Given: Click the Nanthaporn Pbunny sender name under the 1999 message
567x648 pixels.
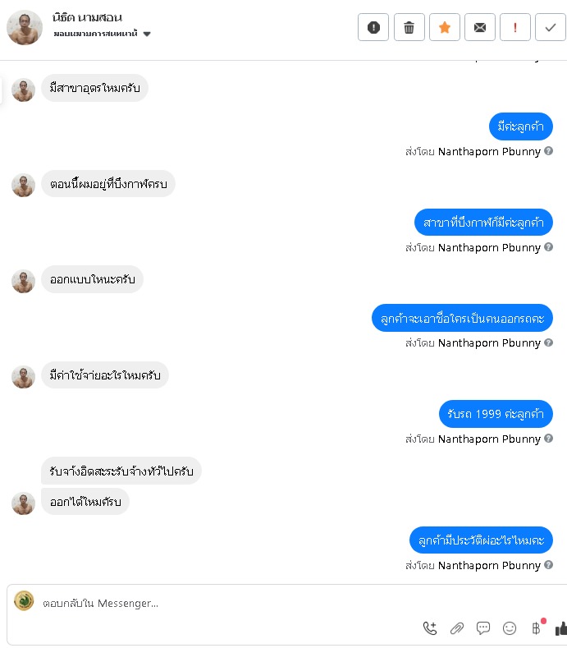Looking at the screenshot, I should 489,439.
